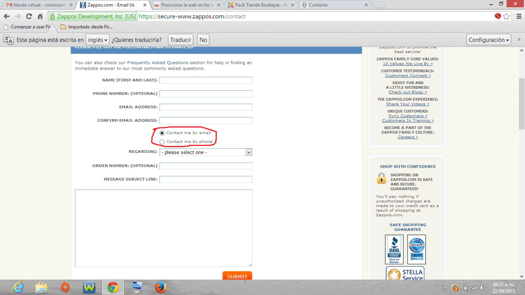
Task: Open the inglés language dropdown
Action: point(97,40)
